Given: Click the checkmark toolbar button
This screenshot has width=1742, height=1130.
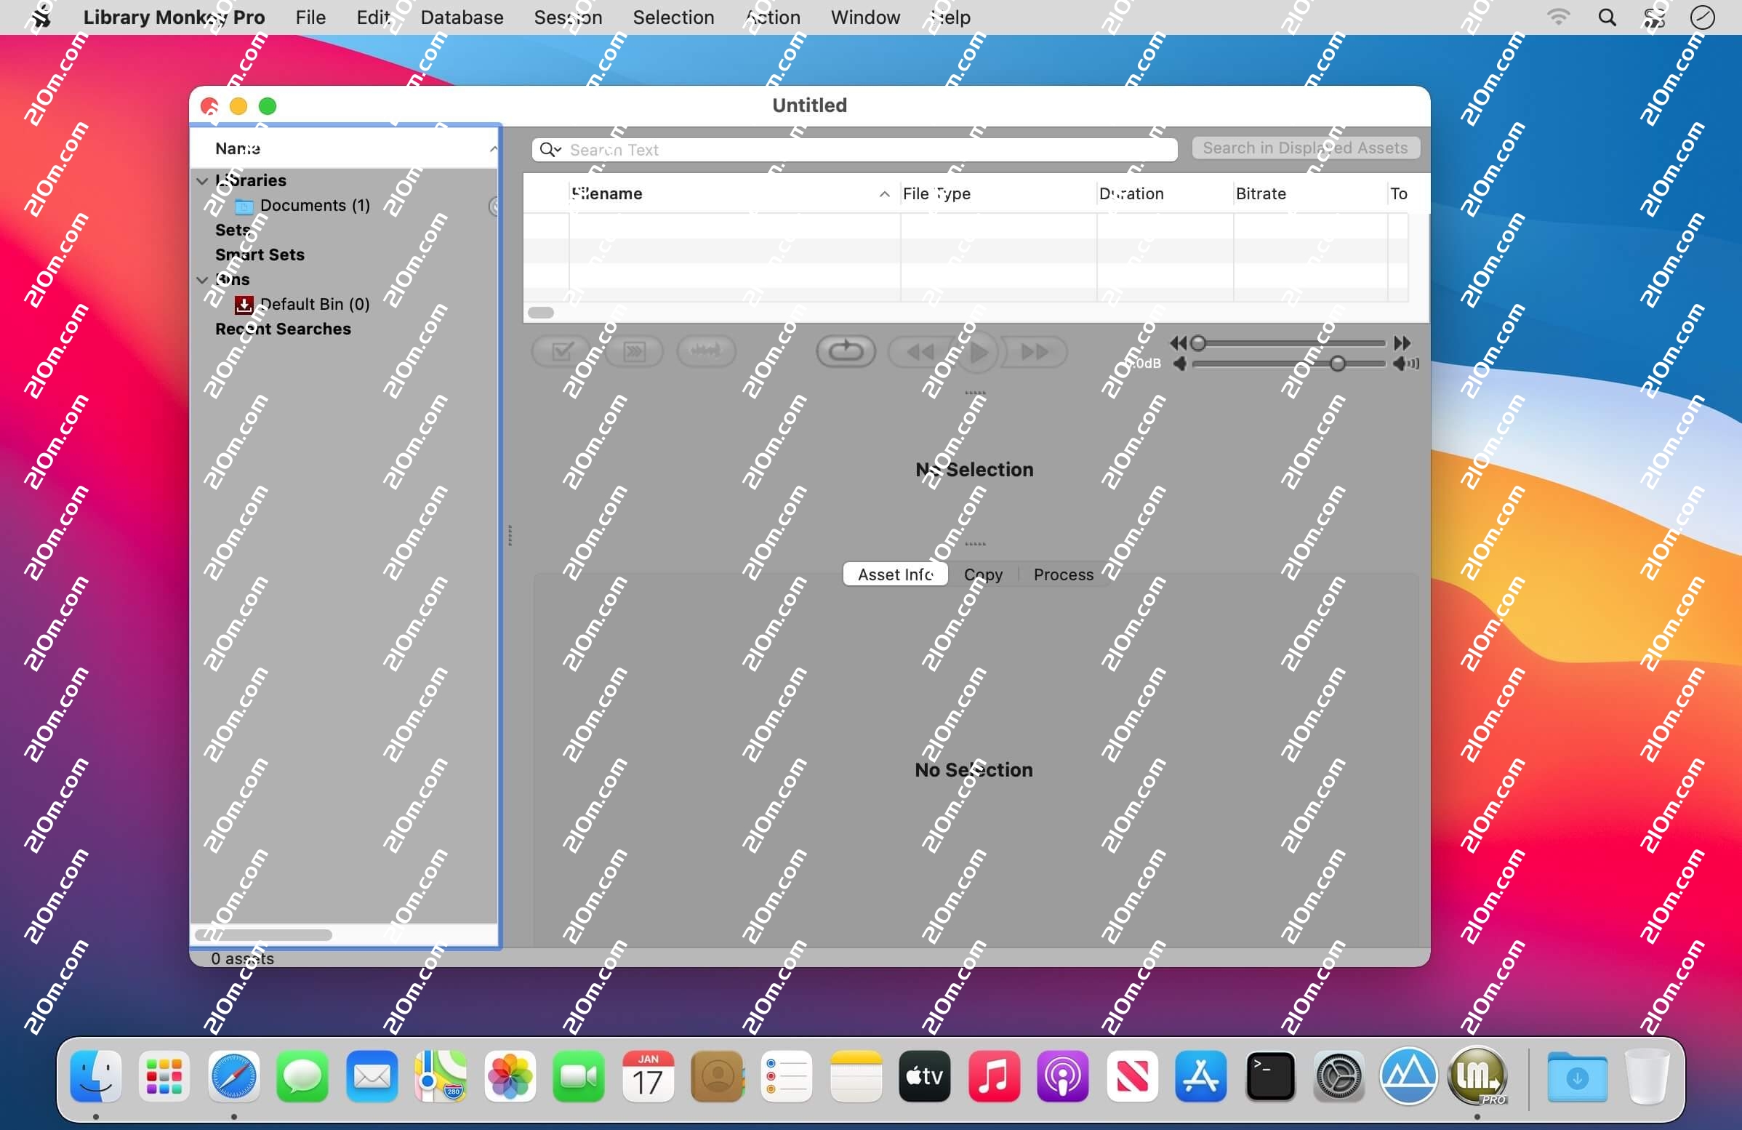Looking at the screenshot, I should tap(561, 351).
